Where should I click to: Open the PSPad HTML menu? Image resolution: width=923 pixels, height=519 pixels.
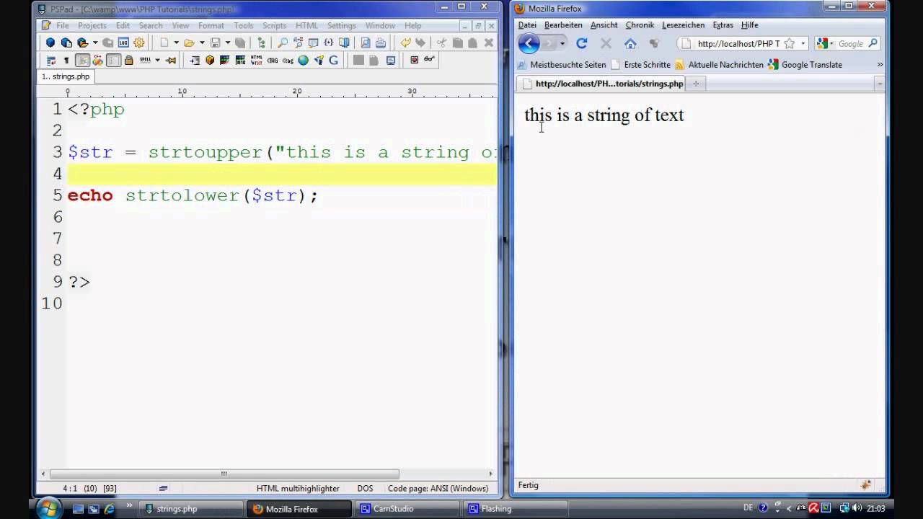[x=306, y=25]
